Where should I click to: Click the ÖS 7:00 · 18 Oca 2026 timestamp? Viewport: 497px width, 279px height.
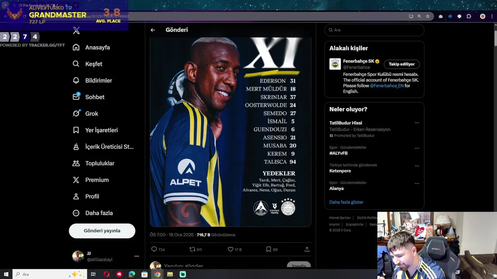[x=171, y=235]
